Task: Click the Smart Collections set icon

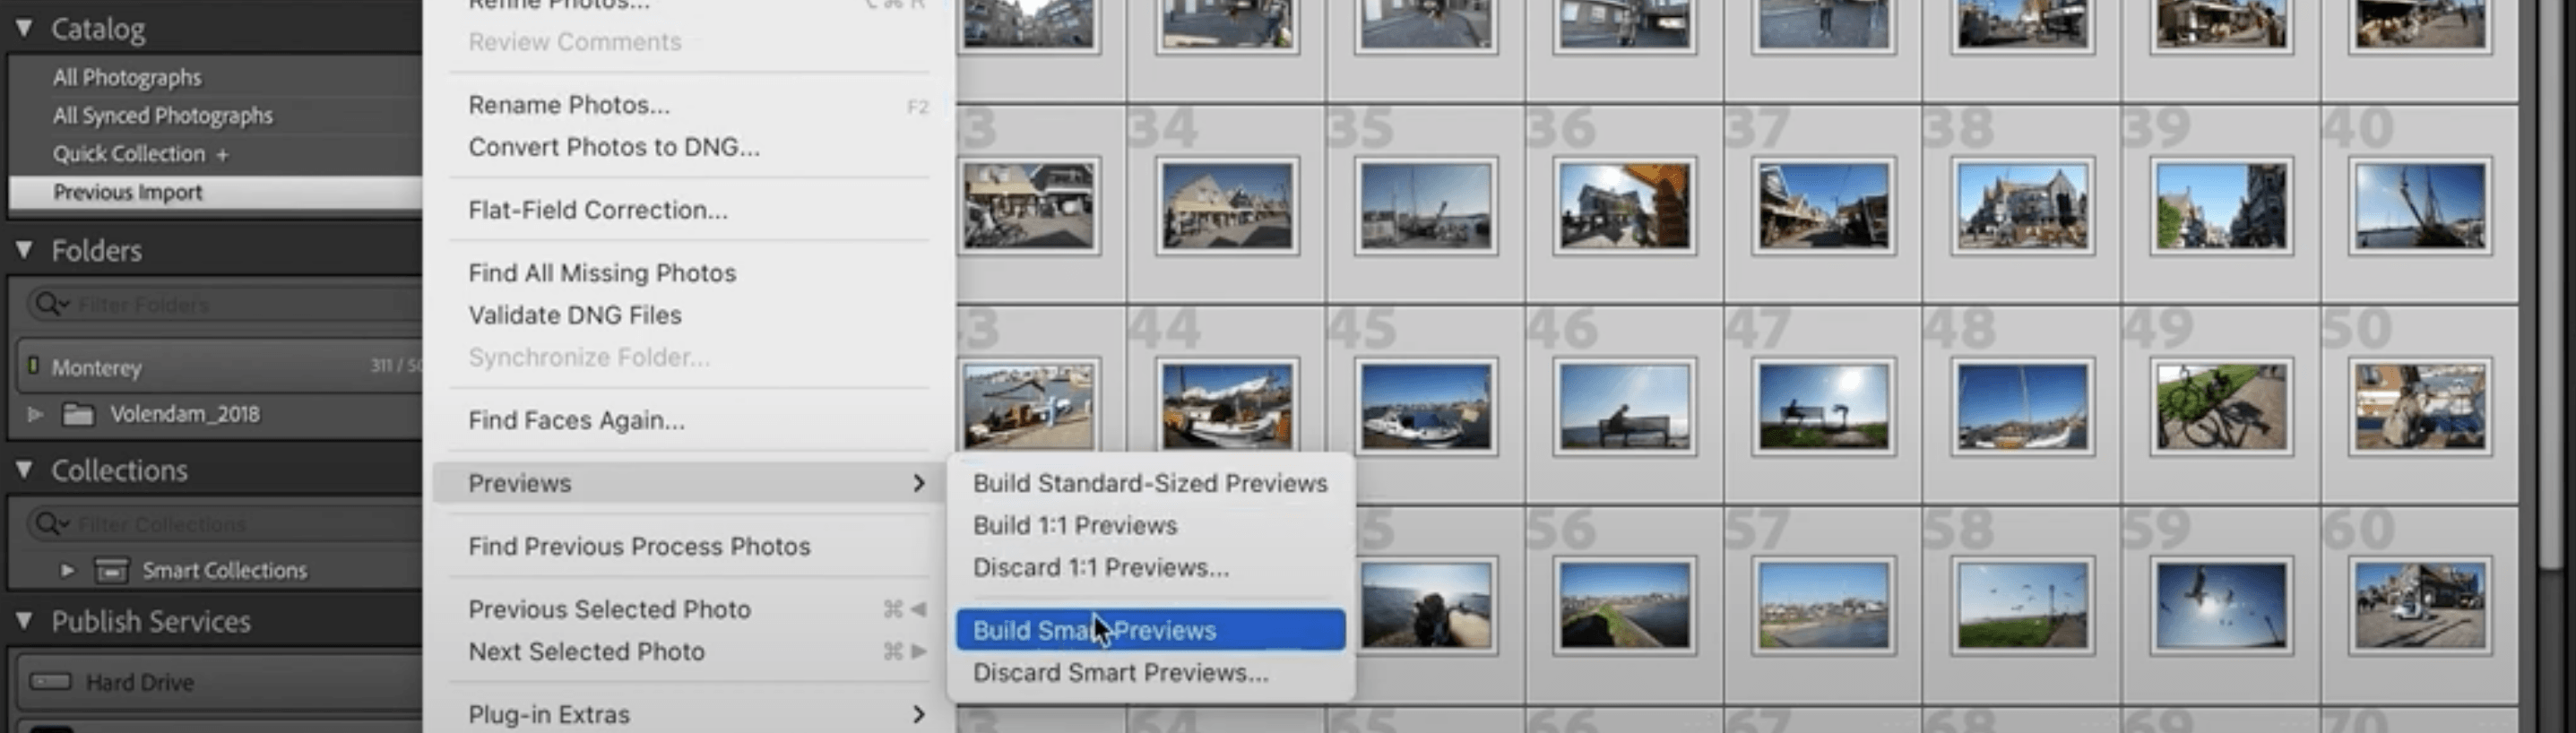Action: [x=110, y=570]
